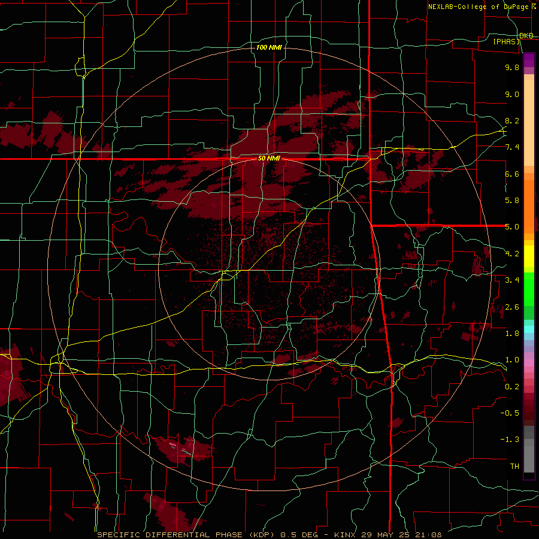Click the 9.0 value on color scale

pyautogui.click(x=512, y=94)
